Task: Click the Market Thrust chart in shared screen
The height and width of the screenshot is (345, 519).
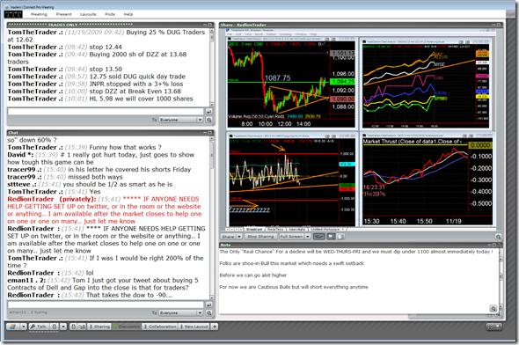Action: [x=428, y=182]
